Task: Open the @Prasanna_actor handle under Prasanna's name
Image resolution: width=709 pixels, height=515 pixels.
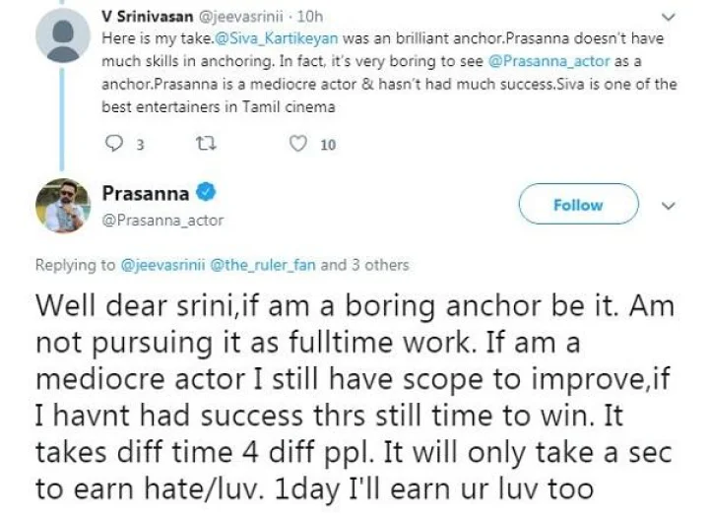Action: 162,221
